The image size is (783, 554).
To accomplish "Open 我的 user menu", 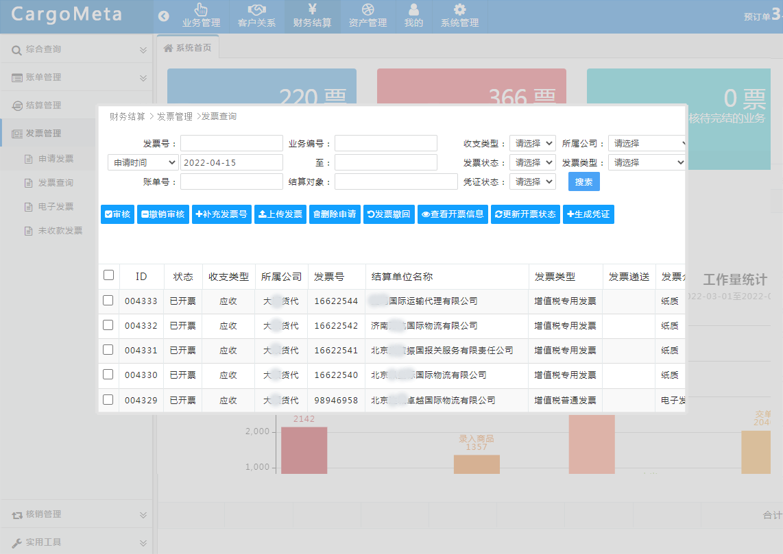I will click(x=413, y=16).
